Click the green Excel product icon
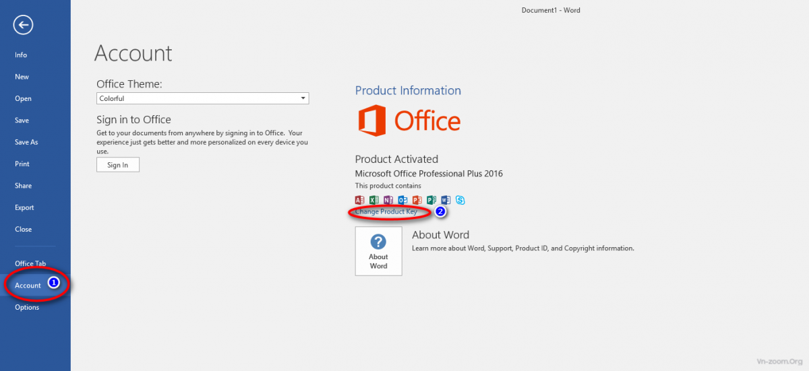The image size is (809, 371). click(x=374, y=200)
